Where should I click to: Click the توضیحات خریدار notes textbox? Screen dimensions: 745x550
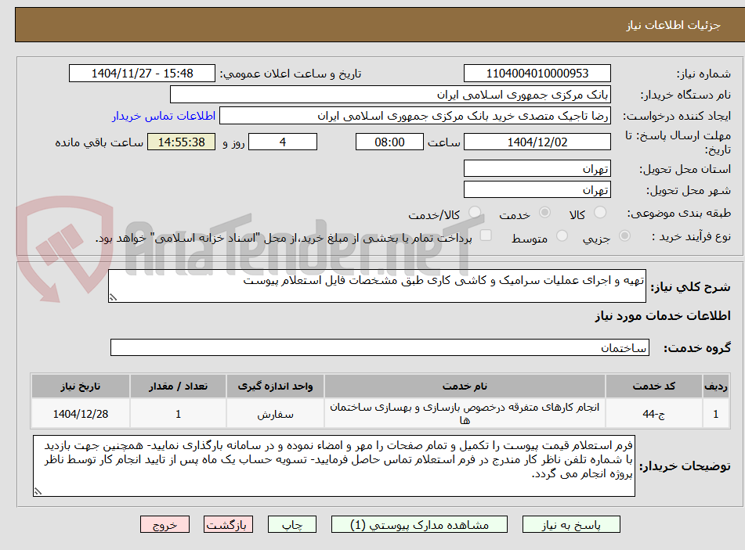(x=334, y=466)
